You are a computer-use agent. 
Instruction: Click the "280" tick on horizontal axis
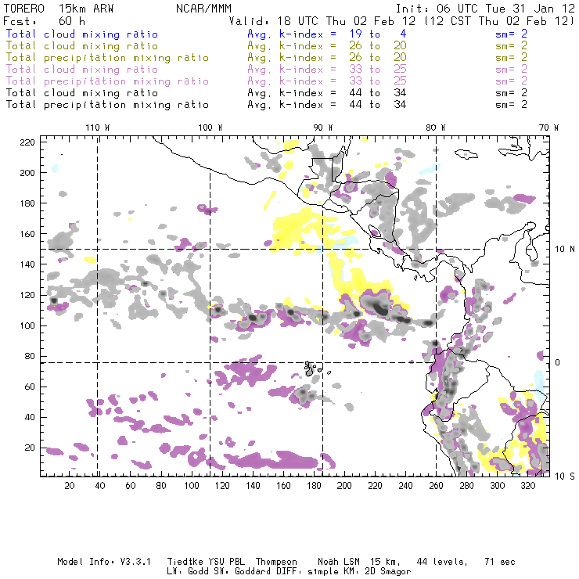click(467, 486)
